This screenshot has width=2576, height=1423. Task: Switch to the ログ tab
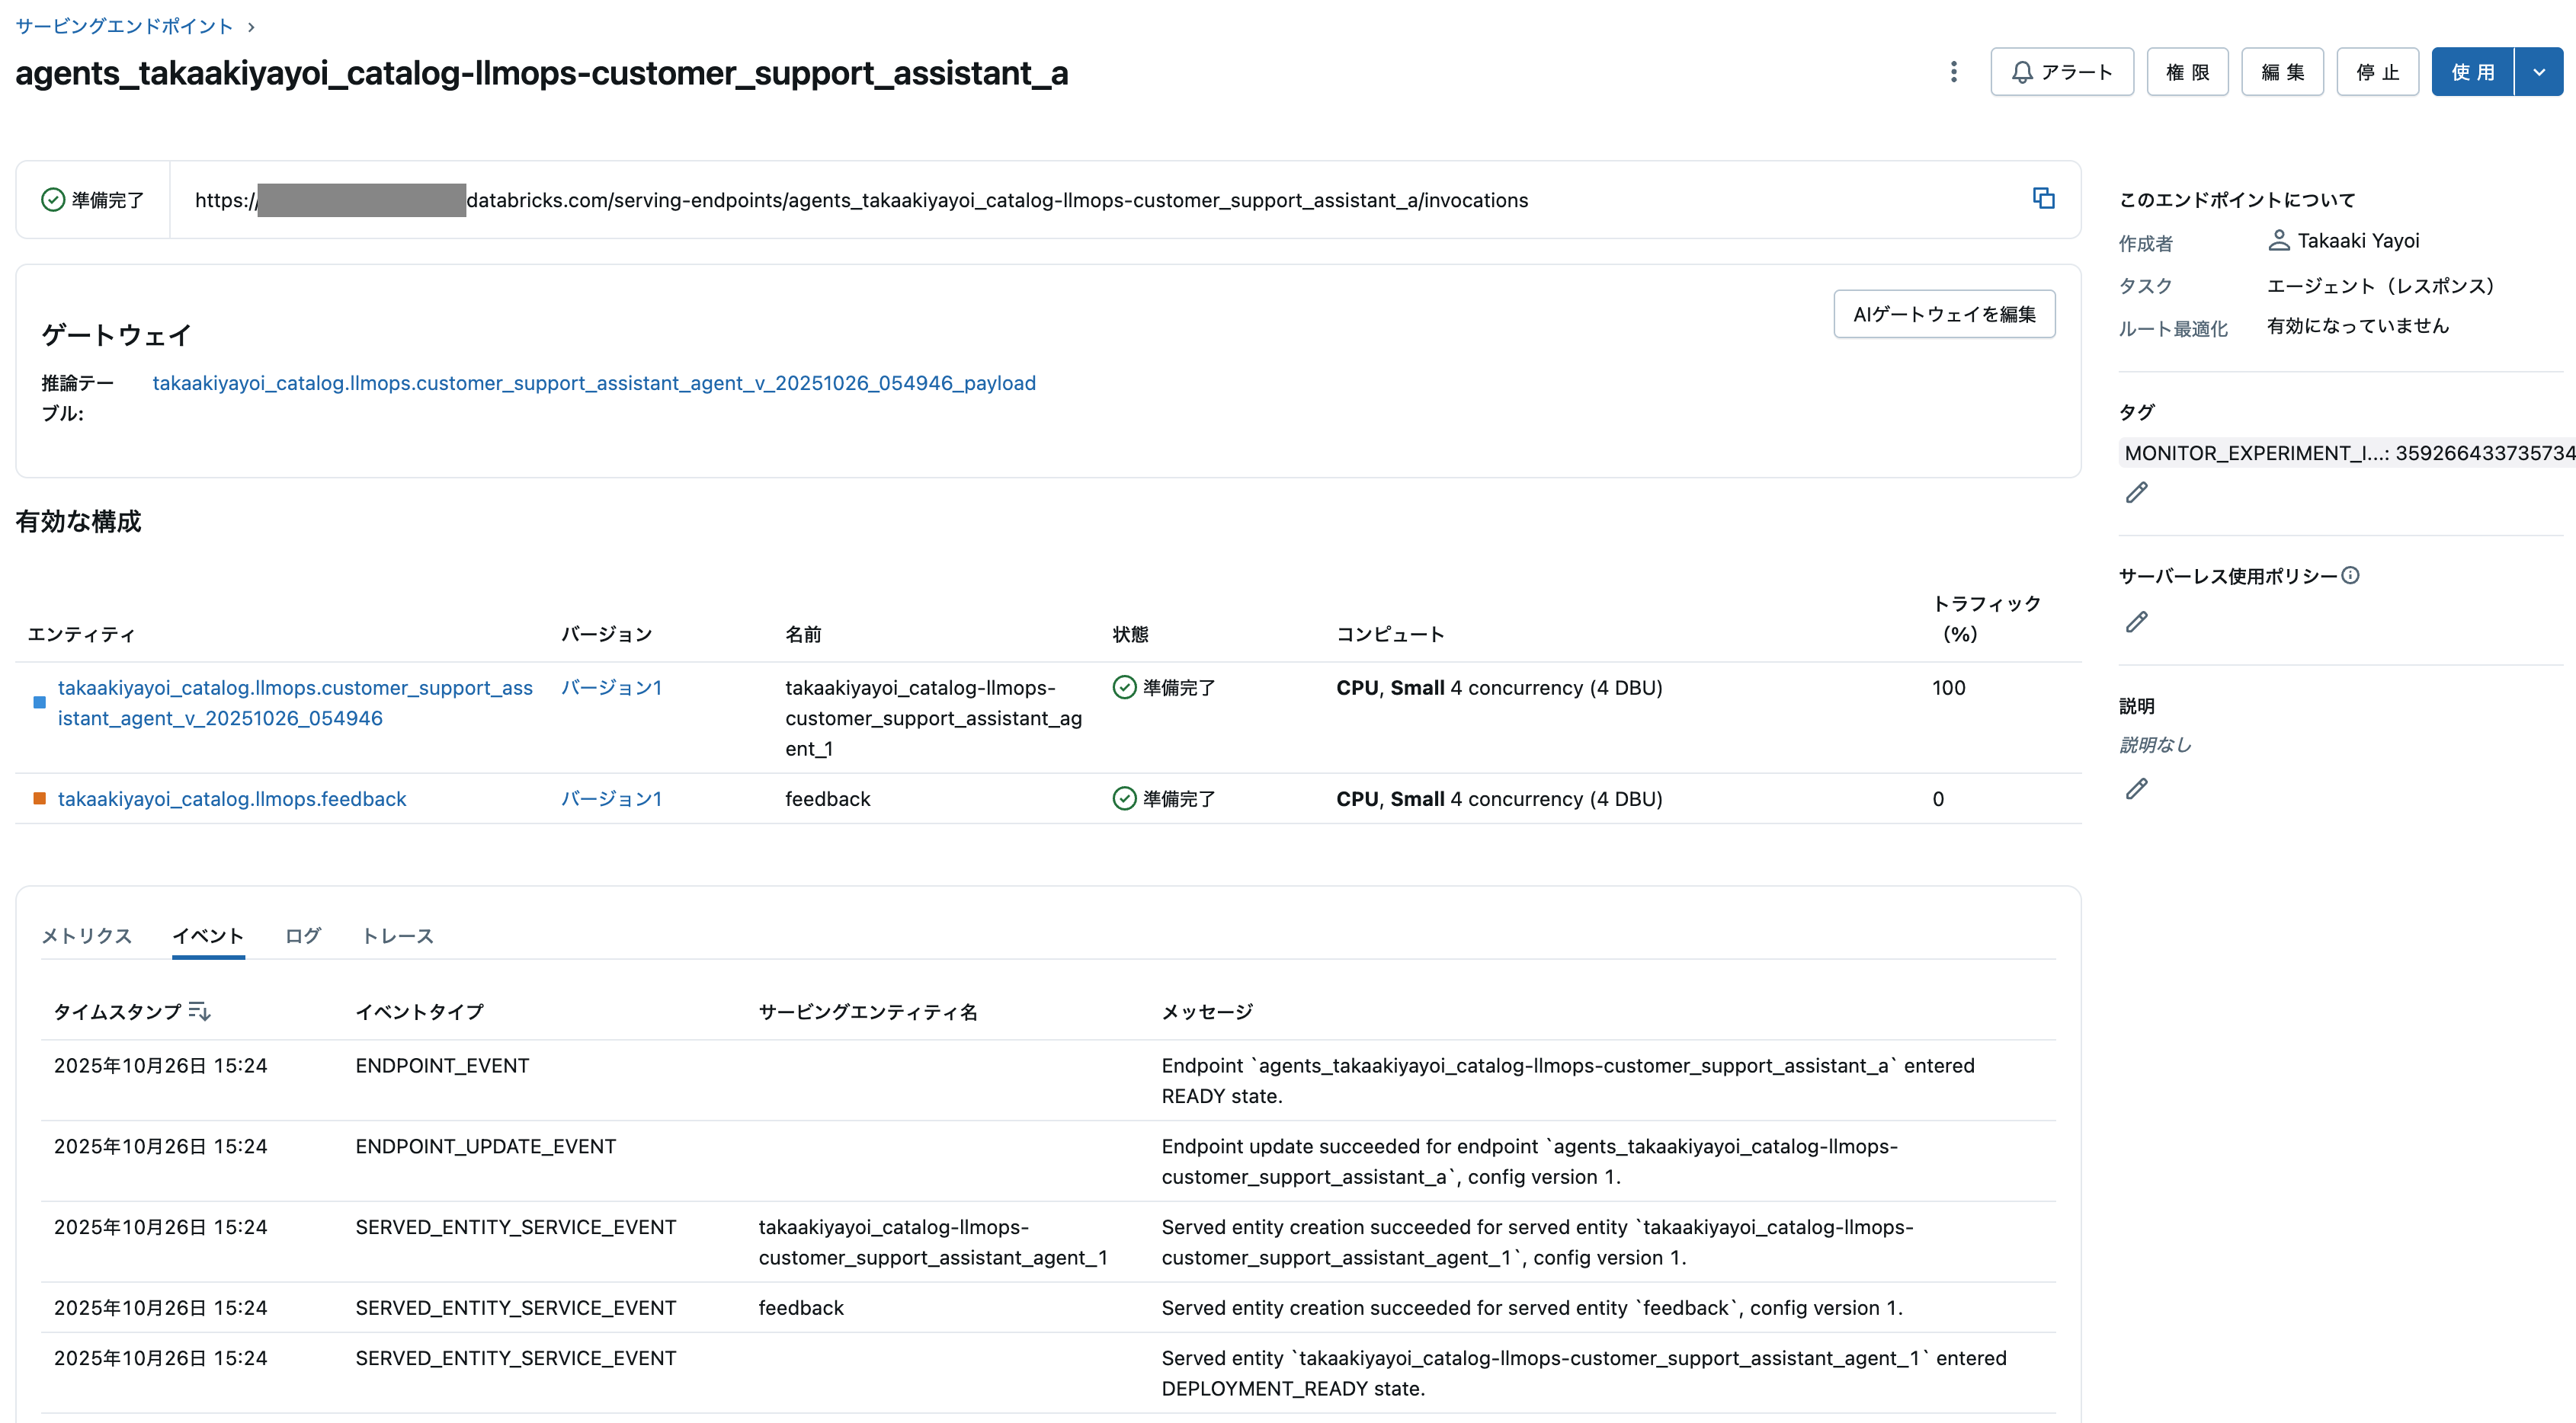pyautogui.click(x=302, y=935)
